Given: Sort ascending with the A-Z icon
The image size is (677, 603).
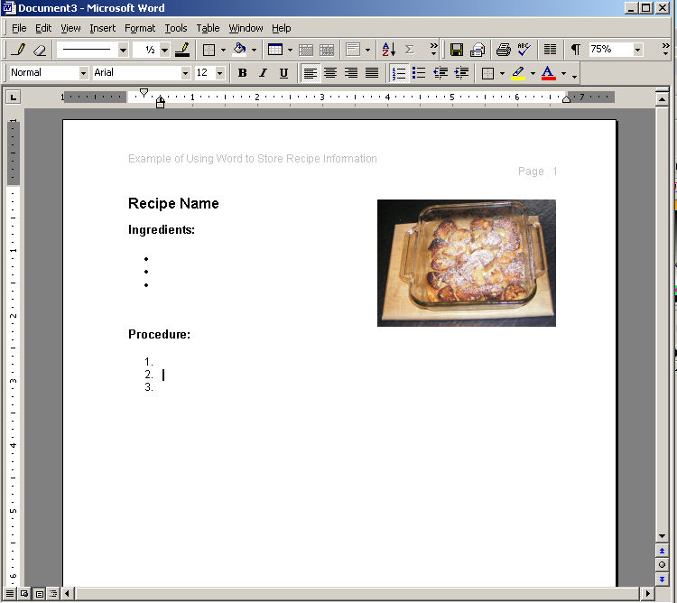Looking at the screenshot, I should click(x=388, y=50).
